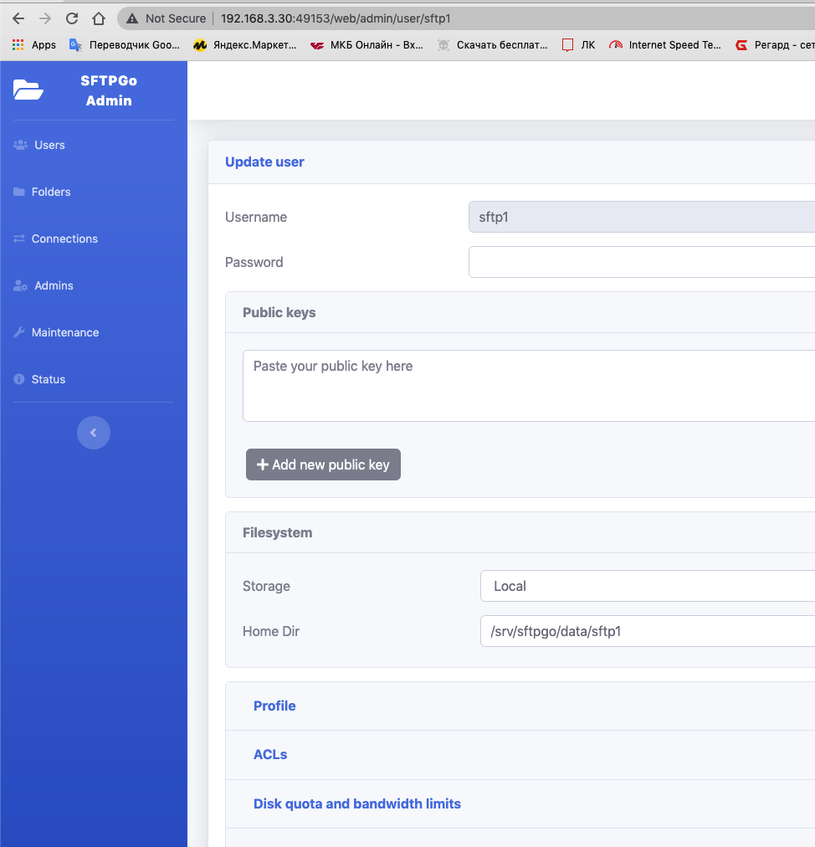Click the browser address bar URL
The height and width of the screenshot is (847, 815).
pyautogui.click(x=336, y=18)
